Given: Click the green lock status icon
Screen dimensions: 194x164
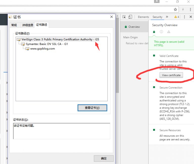Looking at the screenshot, I should point(154,32).
